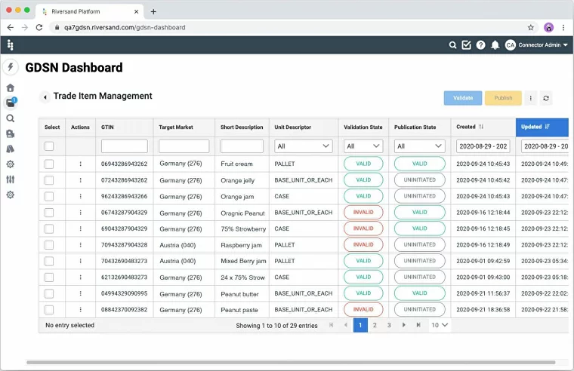
Task: Click the search magnifier in top bar
Action: (452, 45)
